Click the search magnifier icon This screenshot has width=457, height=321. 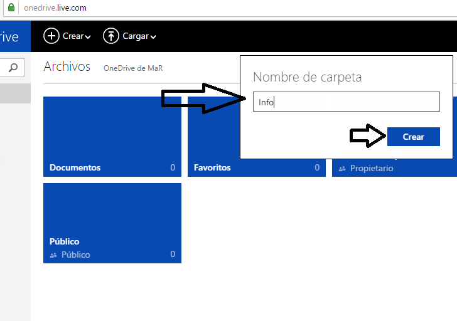coord(13,68)
